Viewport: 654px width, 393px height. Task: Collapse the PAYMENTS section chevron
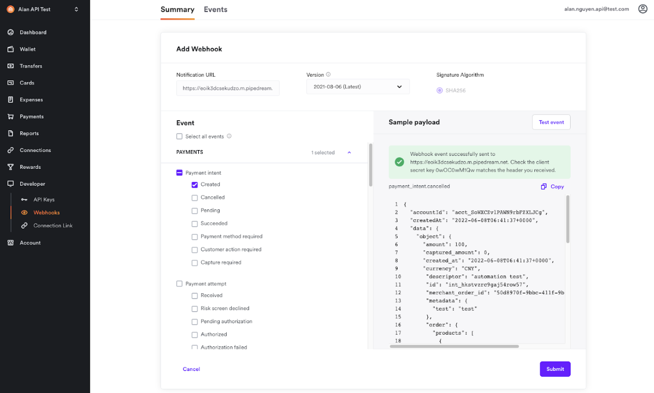349,153
